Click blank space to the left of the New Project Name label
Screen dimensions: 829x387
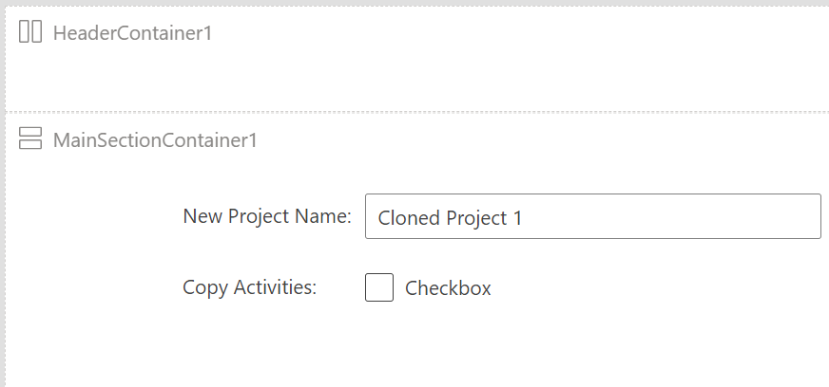tap(95, 216)
